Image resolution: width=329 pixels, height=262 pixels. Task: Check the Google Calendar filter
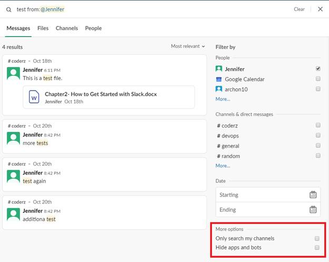[x=318, y=79]
